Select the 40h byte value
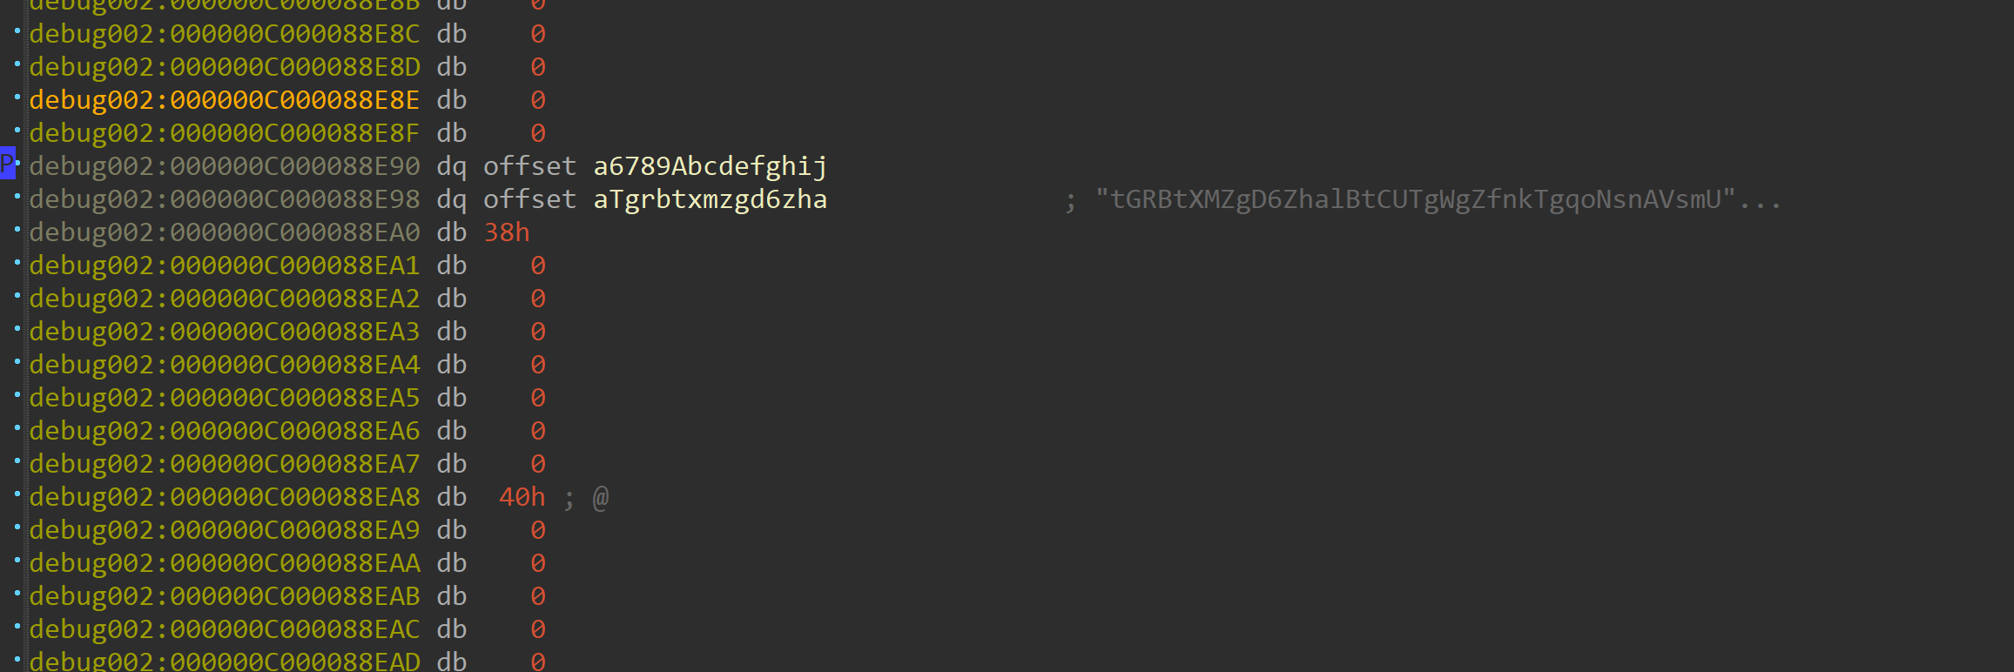2014x672 pixels. point(522,497)
